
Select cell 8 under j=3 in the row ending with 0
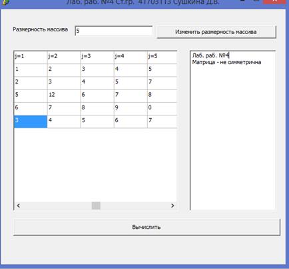coord(97,109)
